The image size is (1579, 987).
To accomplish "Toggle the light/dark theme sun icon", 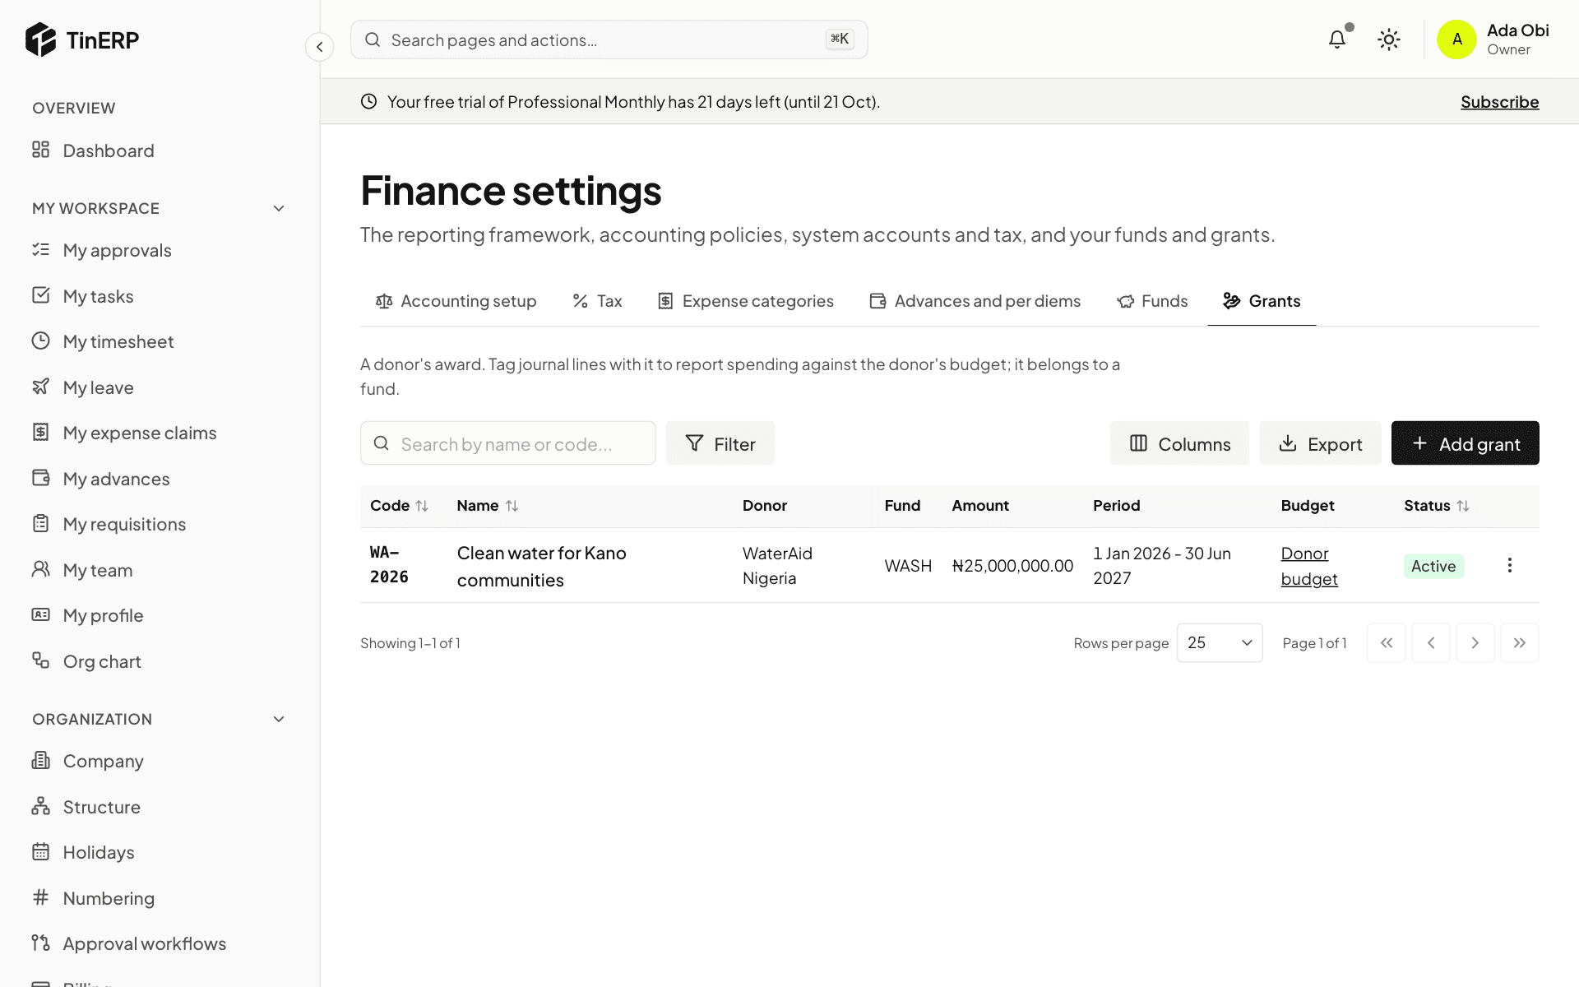I will (x=1389, y=39).
